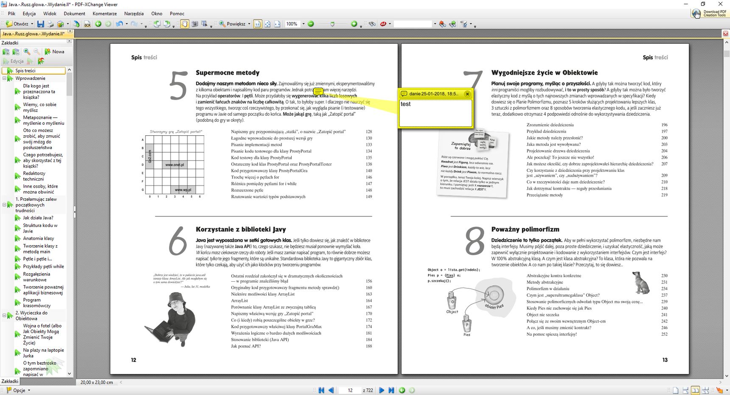The image size is (730, 395).
Task: Collapse the '2. Wycieczka do Obiektowa' branch
Action: [x=4, y=315]
